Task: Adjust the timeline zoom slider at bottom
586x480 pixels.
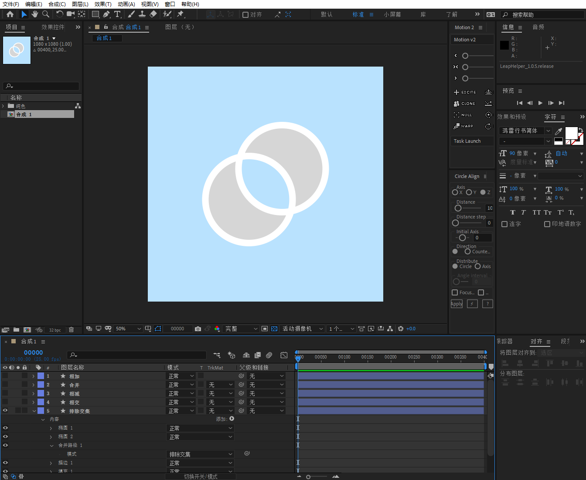Action: pyautogui.click(x=308, y=477)
